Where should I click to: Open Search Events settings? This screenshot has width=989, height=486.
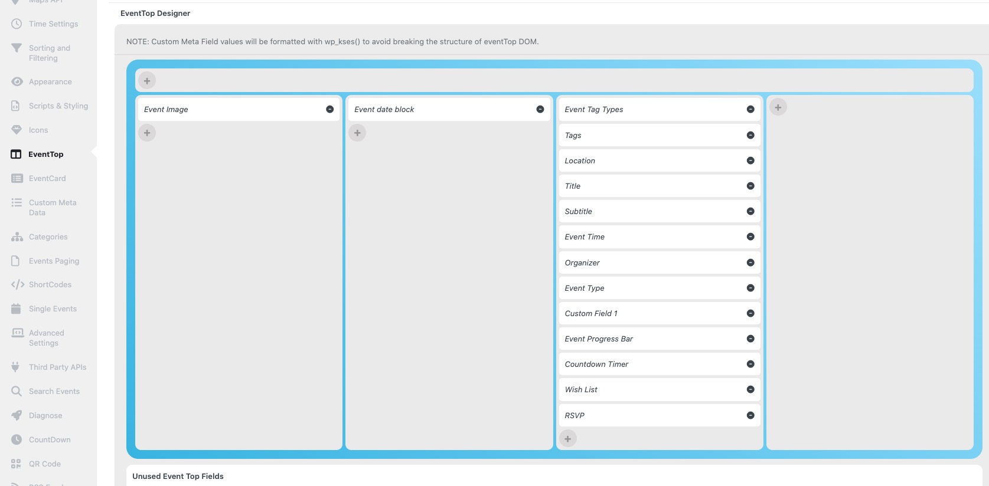(x=54, y=391)
